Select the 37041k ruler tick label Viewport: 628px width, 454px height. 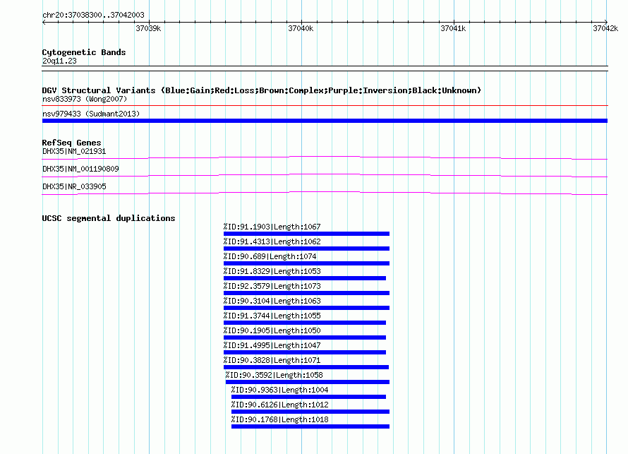point(453,28)
